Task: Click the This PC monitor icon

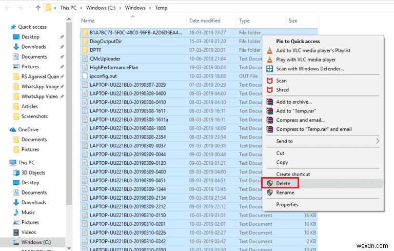Action: pos(13,163)
